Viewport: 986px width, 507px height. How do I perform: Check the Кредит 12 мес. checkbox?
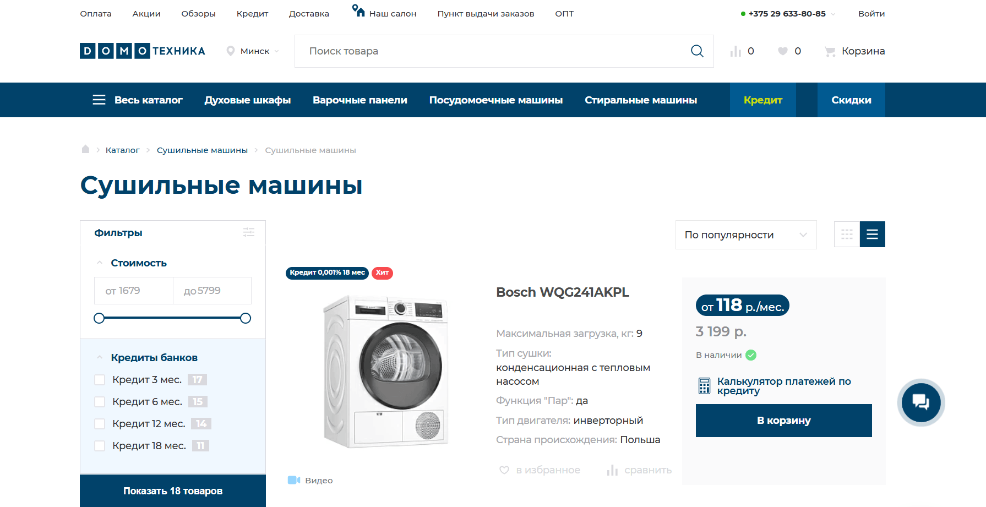point(100,424)
